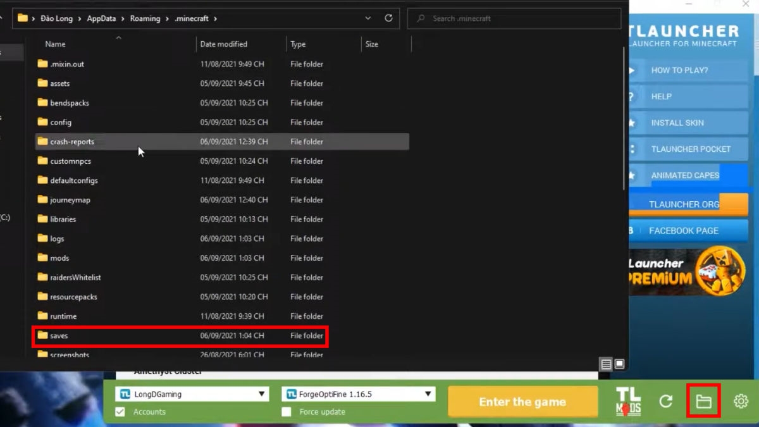This screenshot has width=759, height=427.
Task: Sort files by the Name column
Action: (54, 44)
